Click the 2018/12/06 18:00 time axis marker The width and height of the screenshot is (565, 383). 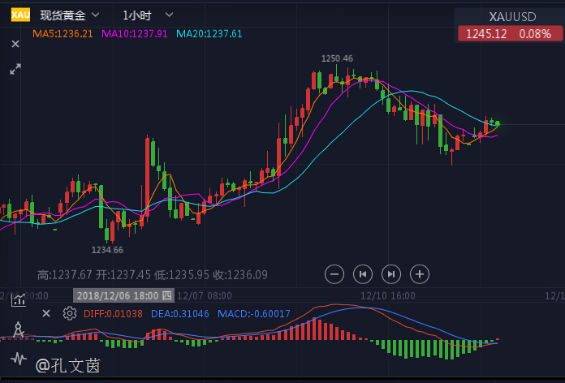(123, 295)
